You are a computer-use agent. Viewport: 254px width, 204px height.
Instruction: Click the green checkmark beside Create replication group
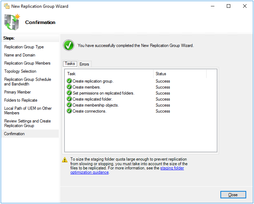(69, 81)
